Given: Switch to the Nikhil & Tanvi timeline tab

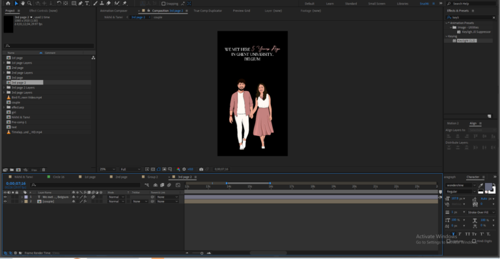Looking at the screenshot, I should (23, 177).
